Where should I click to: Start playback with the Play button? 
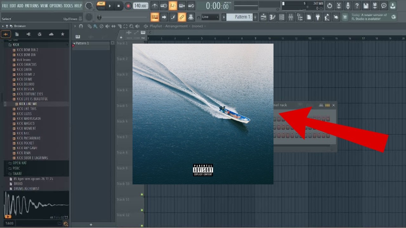click(x=110, y=6)
